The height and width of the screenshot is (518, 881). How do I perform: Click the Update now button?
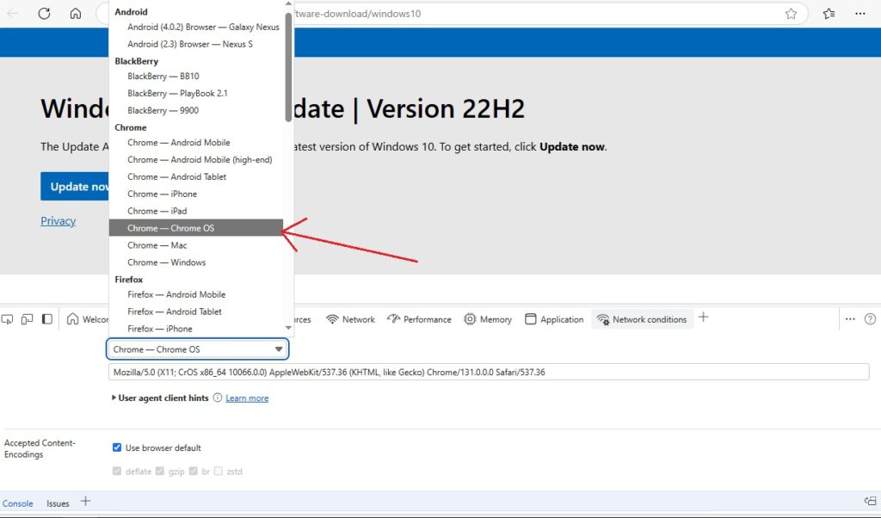75,187
